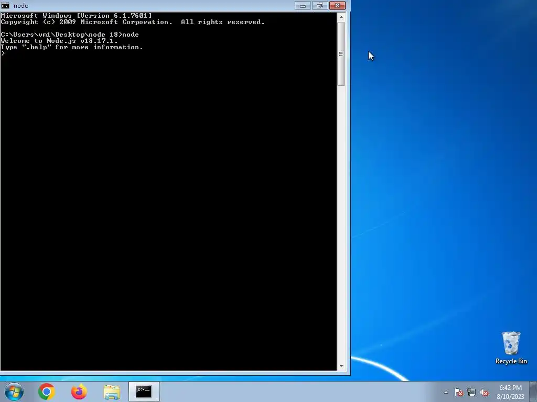537x402 pixels.
Task: Open the network status tray icon
Action: [471, 392]
